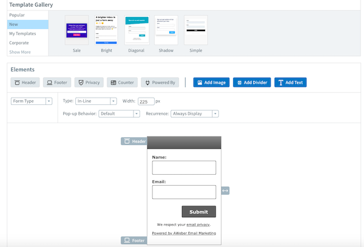Select the Footer tag on form canvas
Screen dimensions: 364x247
coord(134,240)
